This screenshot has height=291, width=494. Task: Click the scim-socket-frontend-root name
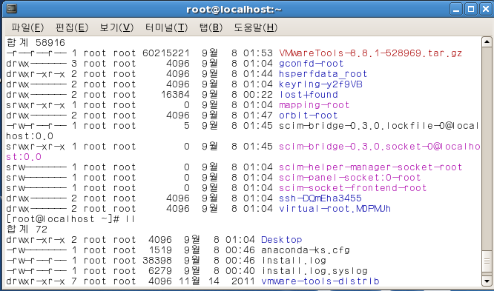(353, 188)
